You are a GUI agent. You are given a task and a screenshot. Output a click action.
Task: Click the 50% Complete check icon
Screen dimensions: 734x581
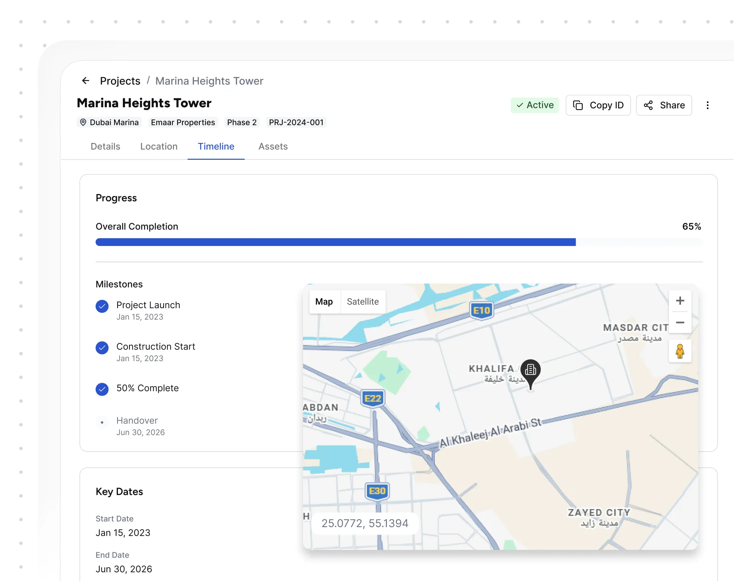point(102,389)
